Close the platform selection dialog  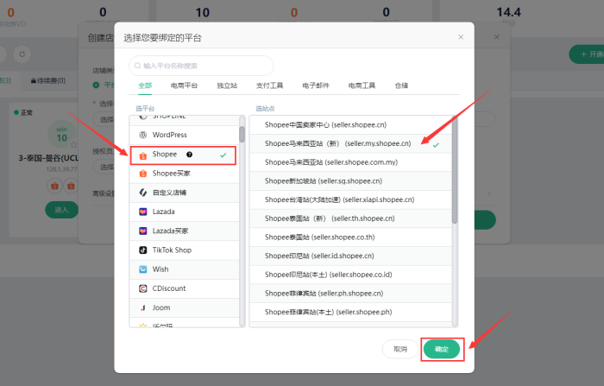(x=461, y=37)
